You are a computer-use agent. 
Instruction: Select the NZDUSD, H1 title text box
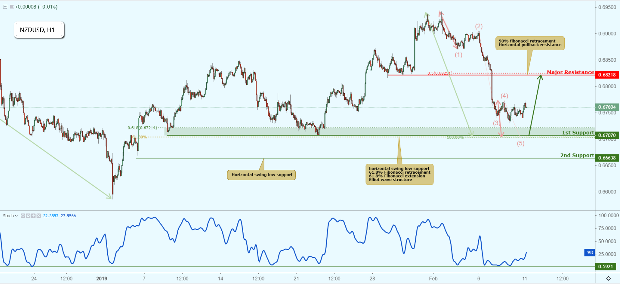[x=39, y=30]
